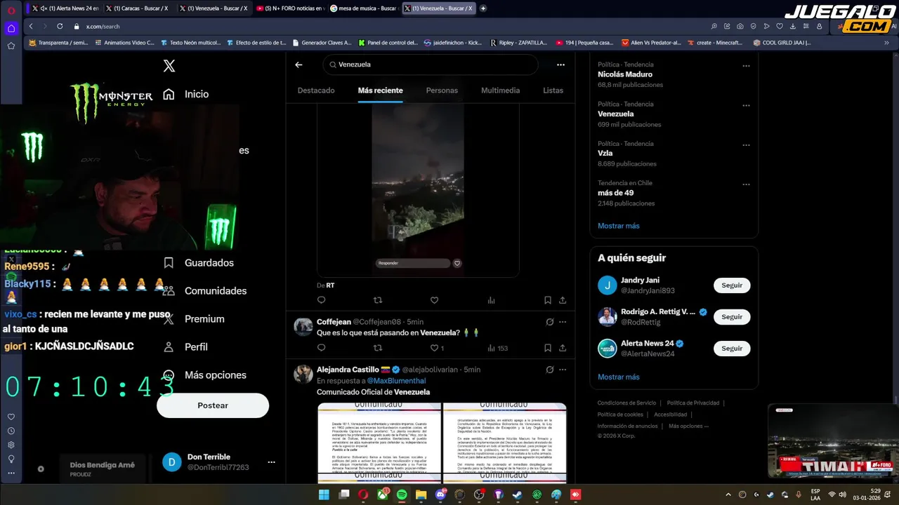Viewport: 899px width, 505px height.
Task: Click the Postear button
Action: (x=213, y=405)
